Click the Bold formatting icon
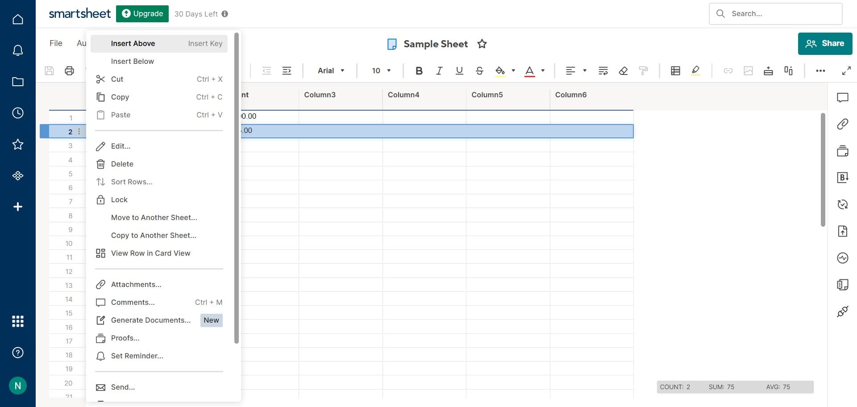The image size is (857, 407). pos(419,71)
